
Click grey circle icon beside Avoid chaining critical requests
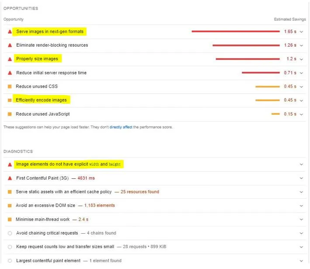(10, 233)
